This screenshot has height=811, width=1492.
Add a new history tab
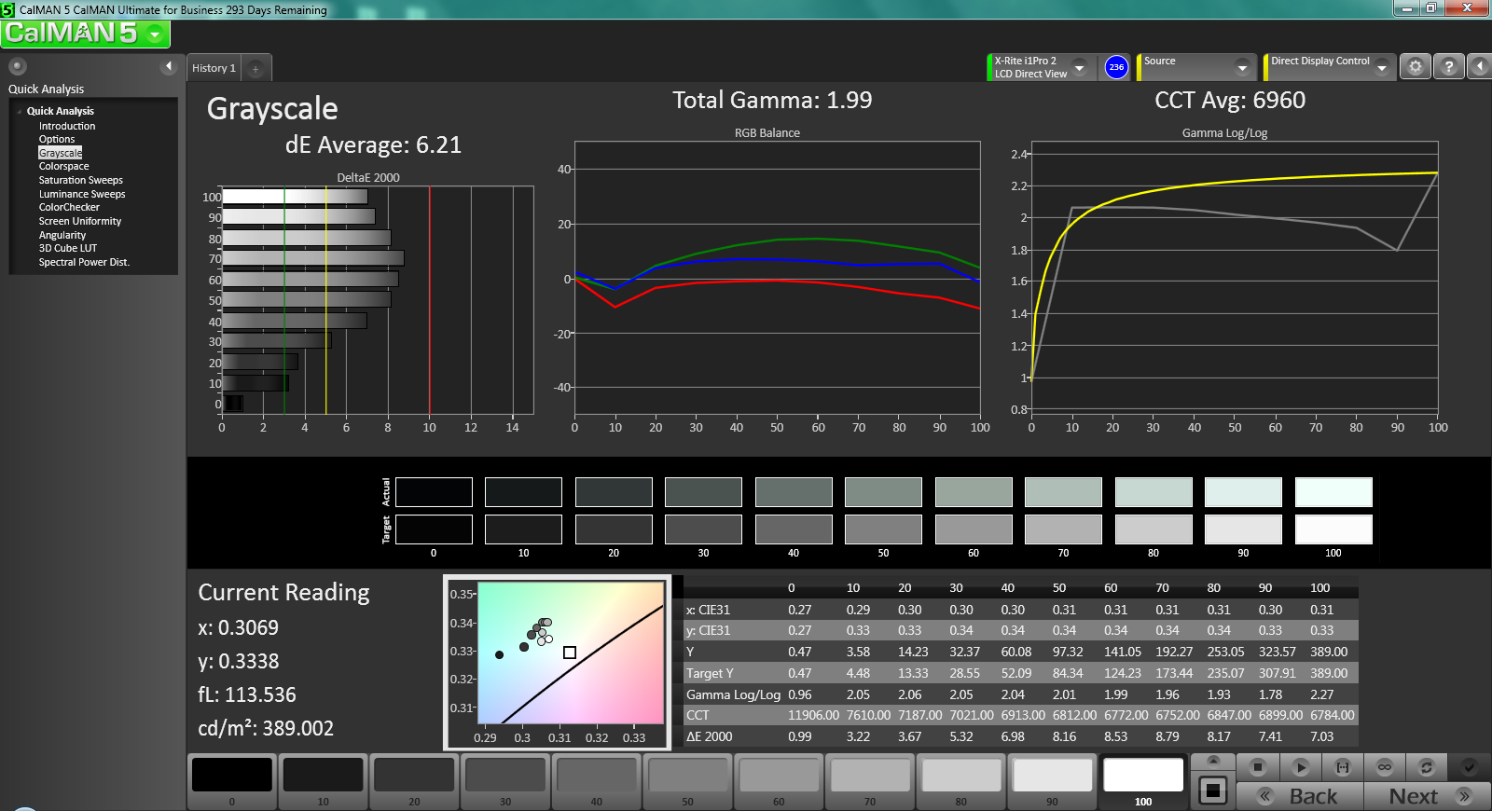(x=256, y=68)
